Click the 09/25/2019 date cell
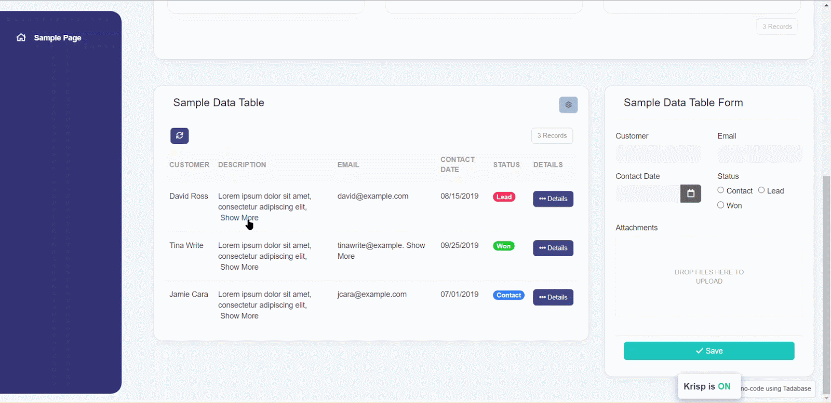 tap(460, 245)
